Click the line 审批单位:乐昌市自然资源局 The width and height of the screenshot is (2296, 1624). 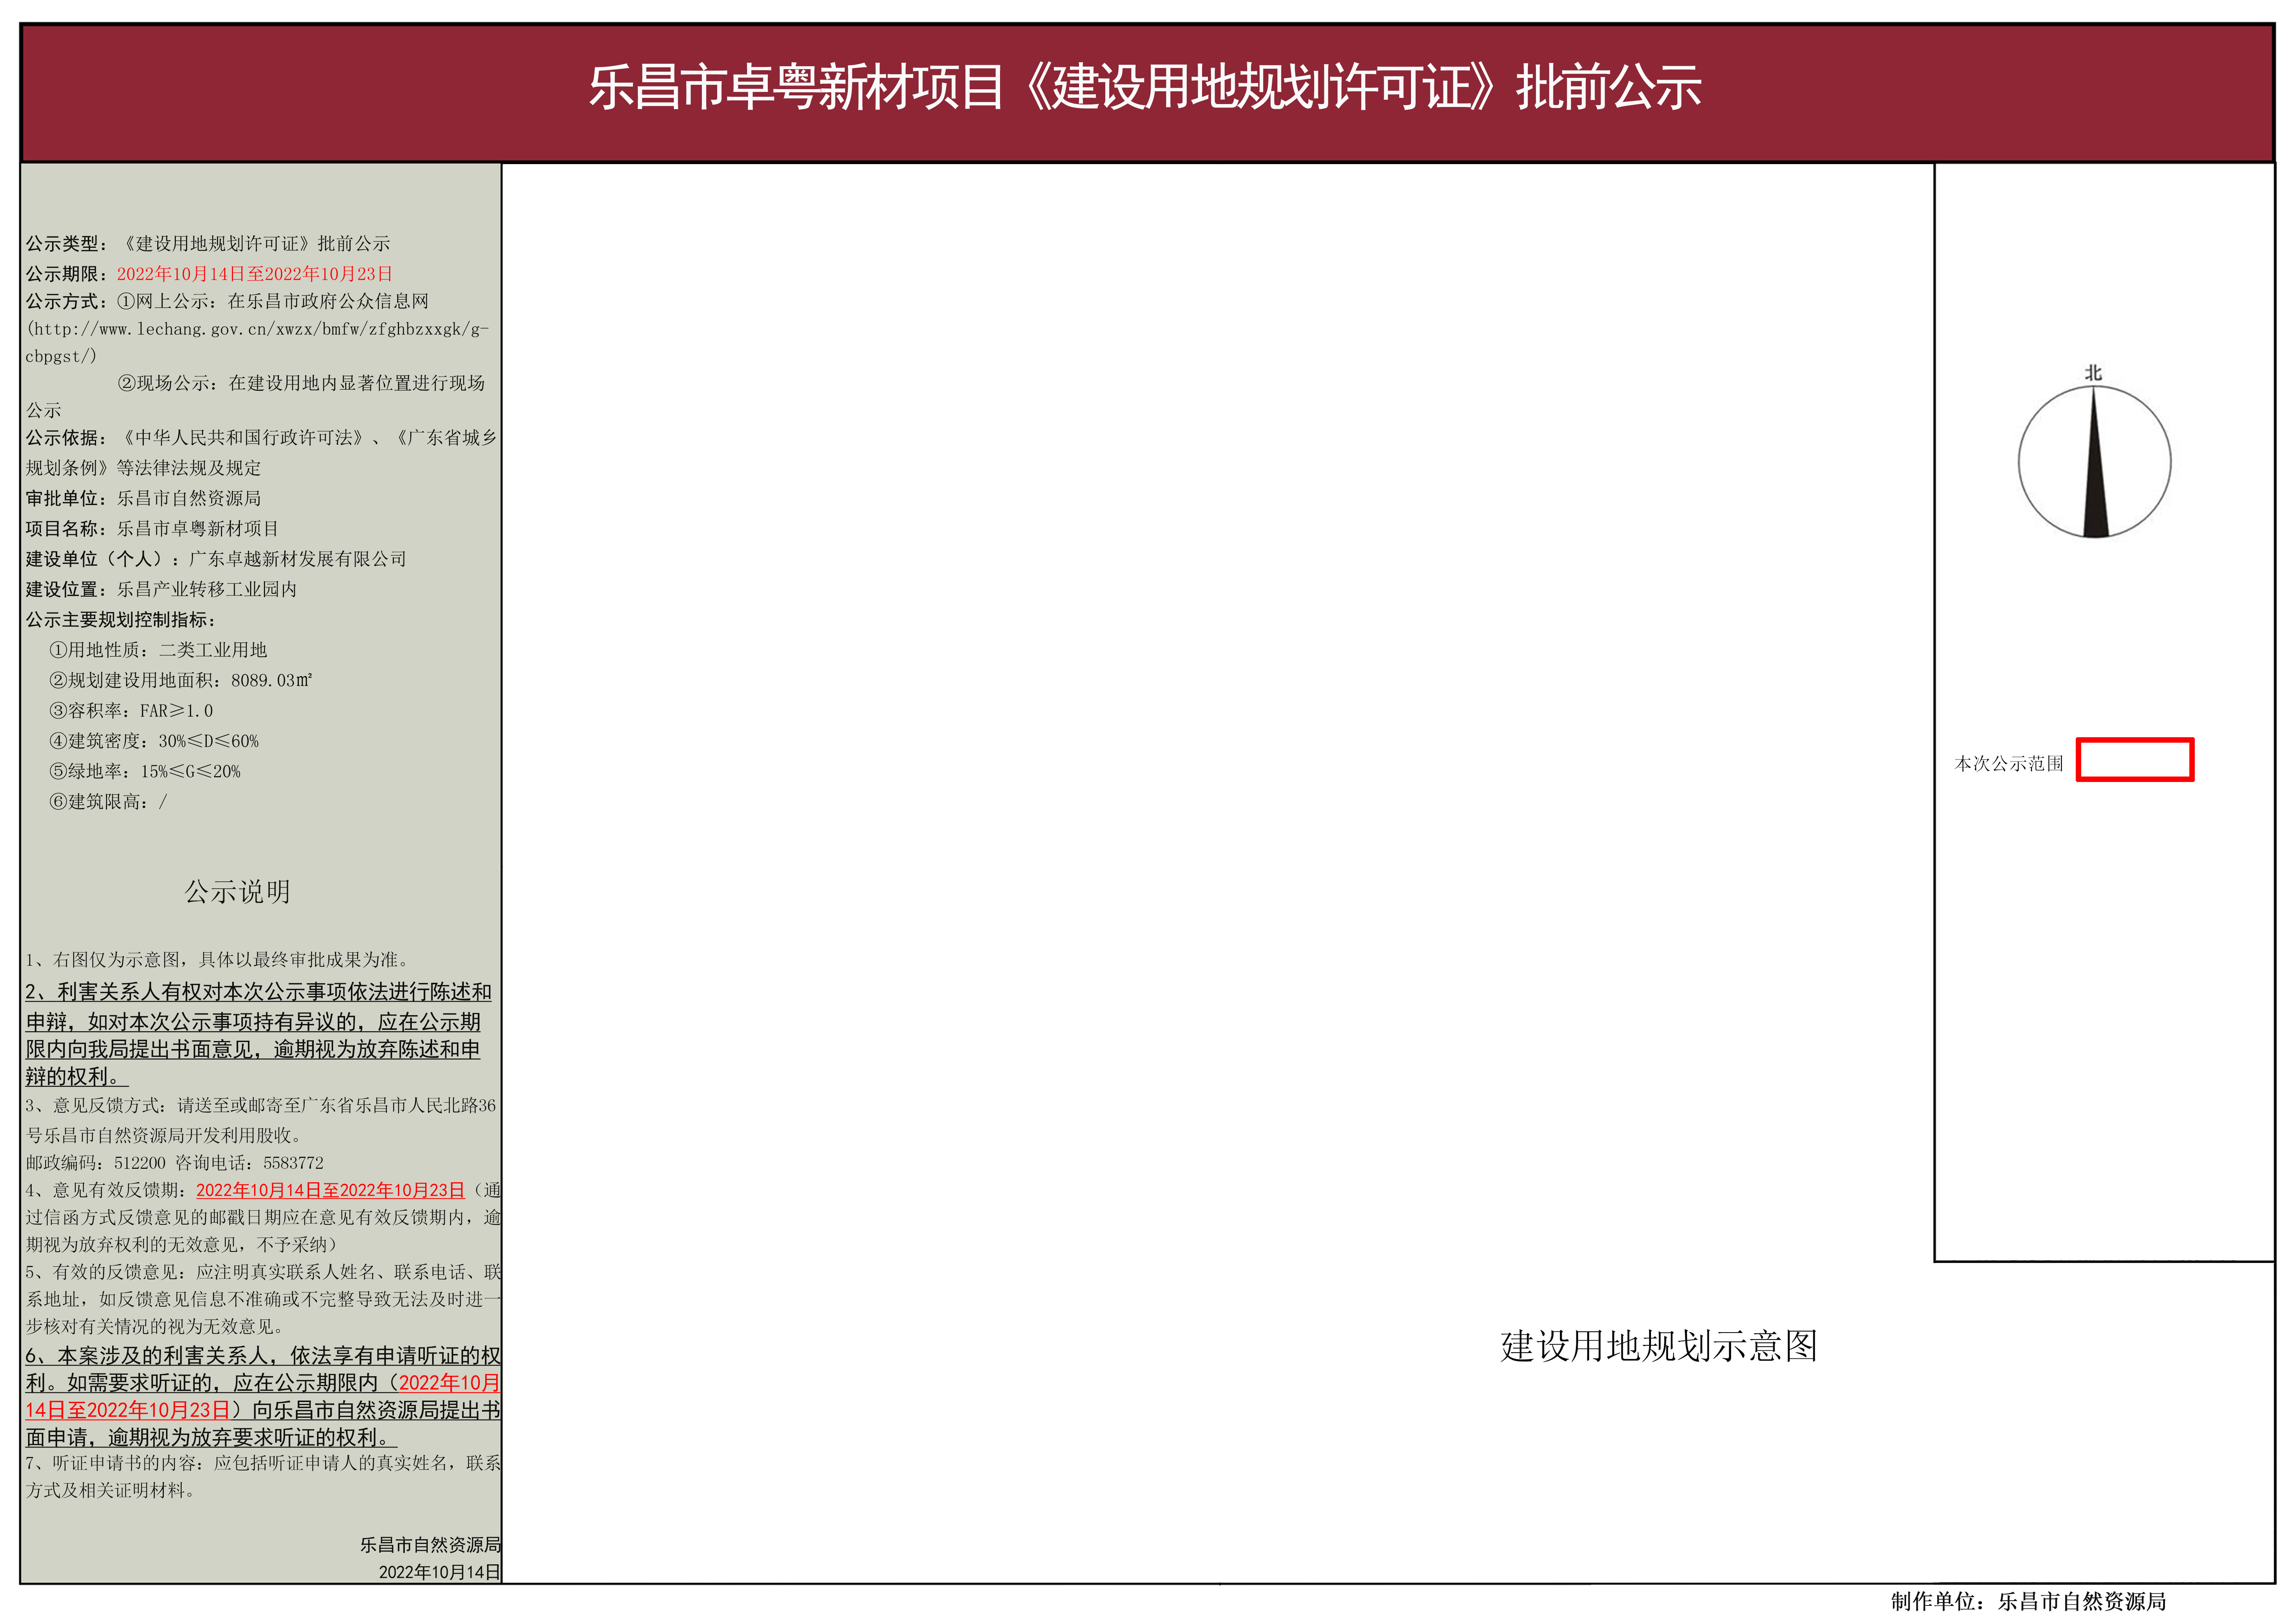[143, 498]
